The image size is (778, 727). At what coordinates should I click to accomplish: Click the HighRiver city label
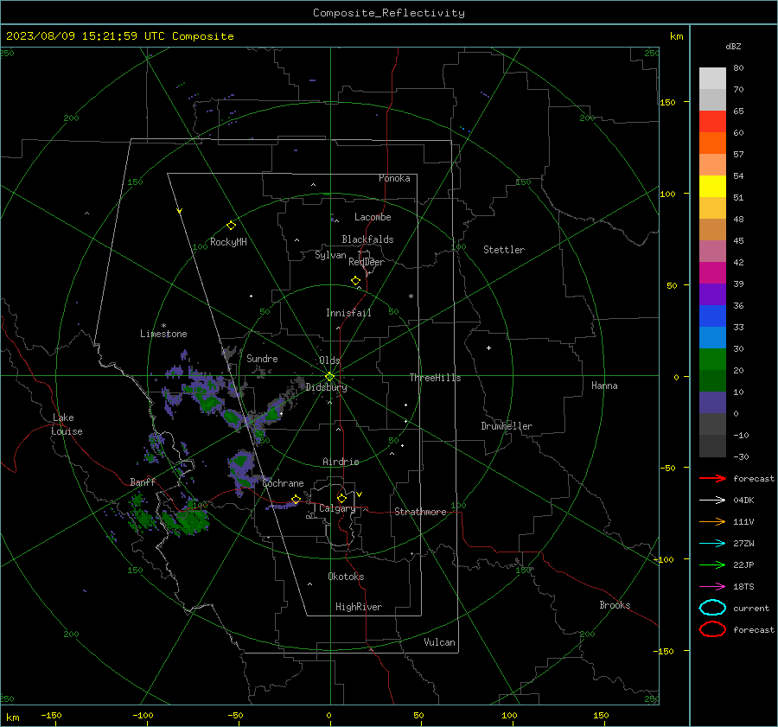pos(359,607)
